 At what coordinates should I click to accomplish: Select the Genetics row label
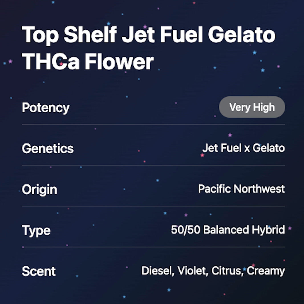48,149
